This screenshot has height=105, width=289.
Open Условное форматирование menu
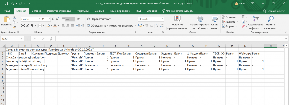[x=177, y=23]
